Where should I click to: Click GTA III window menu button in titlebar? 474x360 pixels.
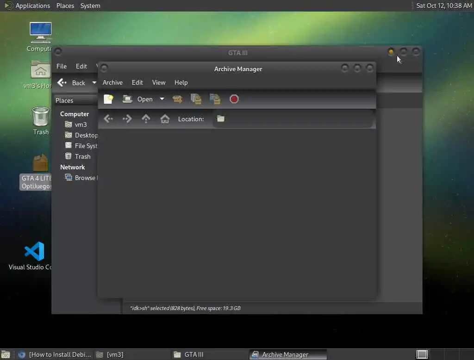pos(58,52)
